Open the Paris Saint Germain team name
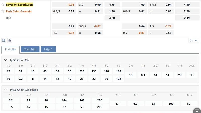The image size is (201, 113). point(19,11)
